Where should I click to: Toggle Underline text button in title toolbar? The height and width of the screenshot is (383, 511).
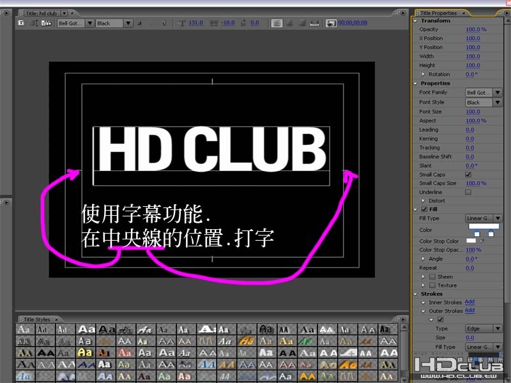pyautogui.click(x=164, y=23)
